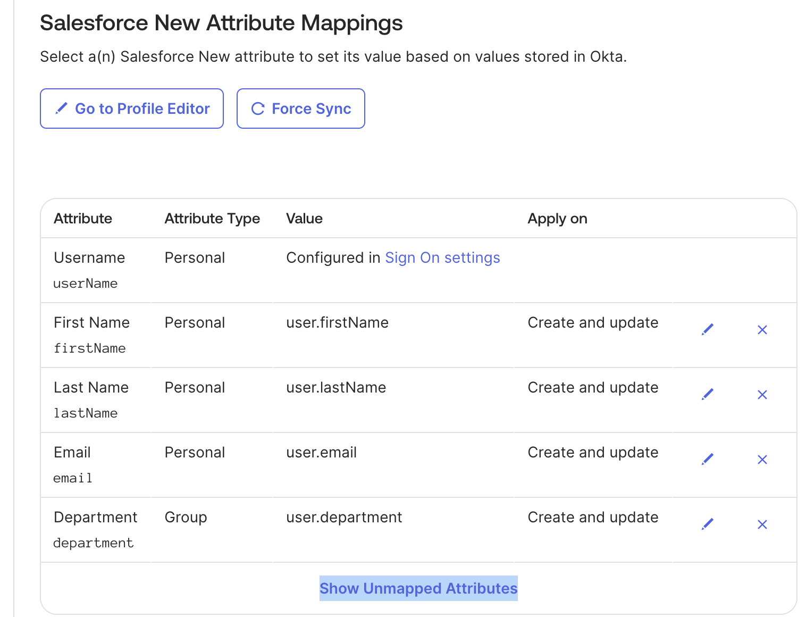This screenshot has height=617, width=806.
Task: Click Create and update in First Name row
Action: (593, 323)
